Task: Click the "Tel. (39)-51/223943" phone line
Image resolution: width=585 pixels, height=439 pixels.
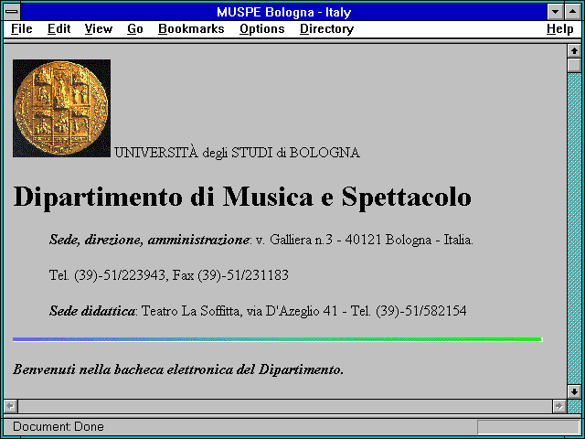Action: (168, 275)
